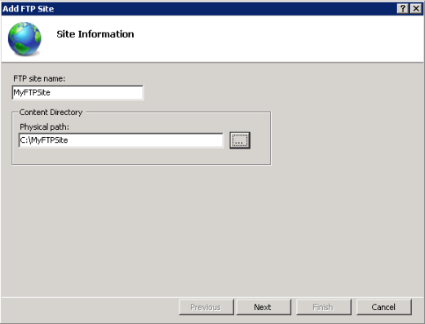Screen dimensions: 425x324
Task: Proceed with the Next button
Action: coord(263,307)
